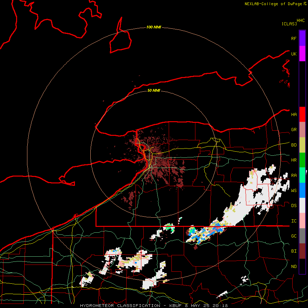This screenshot has width=308, height=308.
Task: Click the DS white legend swatch
Action: (x=302, y=205)
